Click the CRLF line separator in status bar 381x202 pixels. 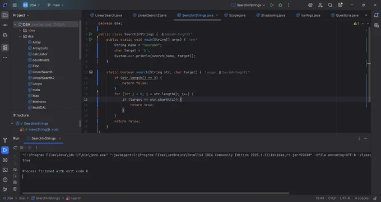coord(332,198)
